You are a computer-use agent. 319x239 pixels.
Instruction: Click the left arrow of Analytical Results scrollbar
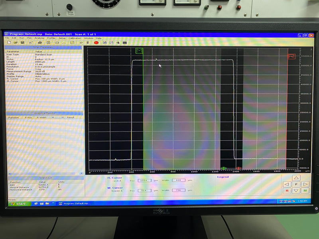click(10, 174)
